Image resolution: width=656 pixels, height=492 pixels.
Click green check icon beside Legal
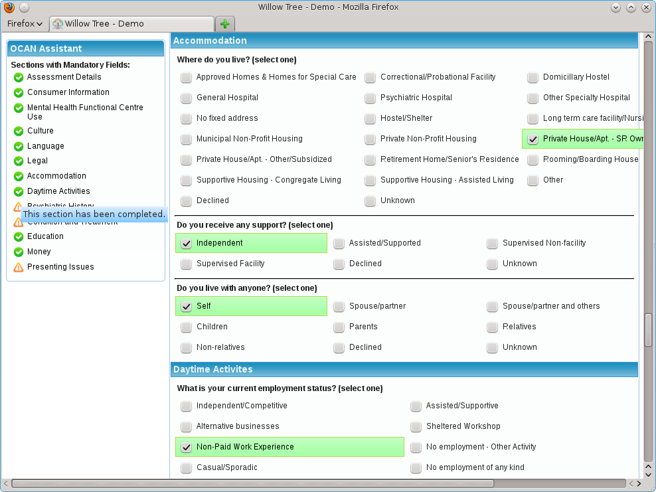pyautogui.click(x=19, y=161)
